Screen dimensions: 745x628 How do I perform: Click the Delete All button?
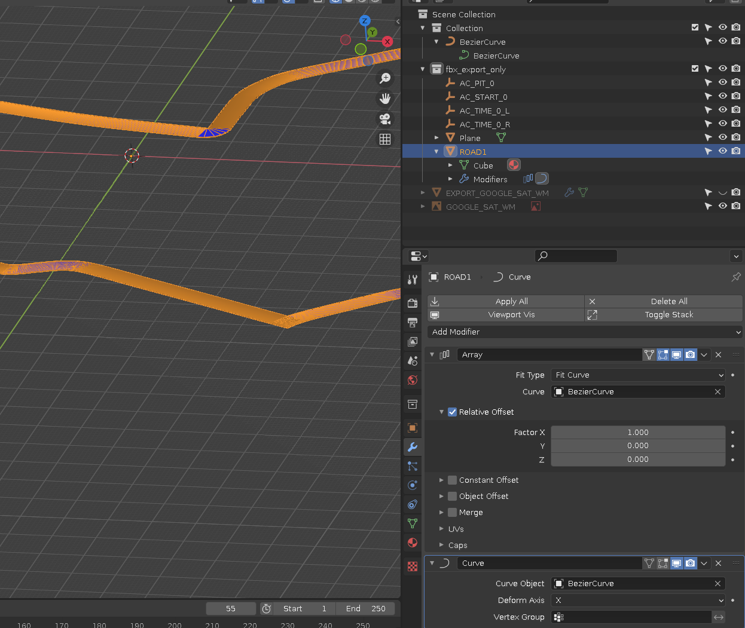664,301
